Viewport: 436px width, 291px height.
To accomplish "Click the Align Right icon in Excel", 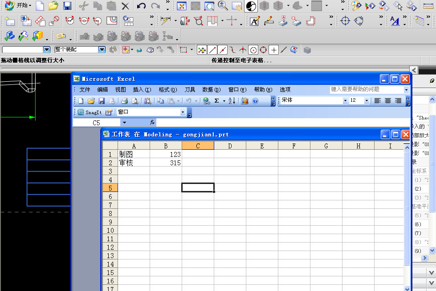I will tap(398, 101).
